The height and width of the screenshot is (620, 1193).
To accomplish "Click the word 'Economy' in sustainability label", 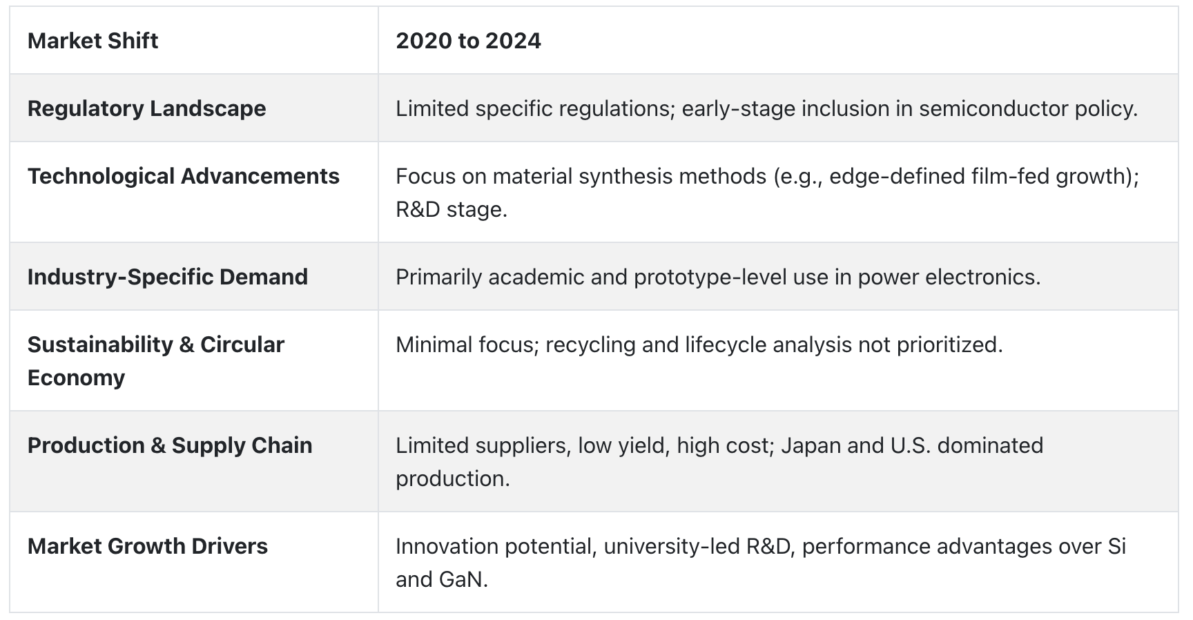I will (x=76, y=378).
